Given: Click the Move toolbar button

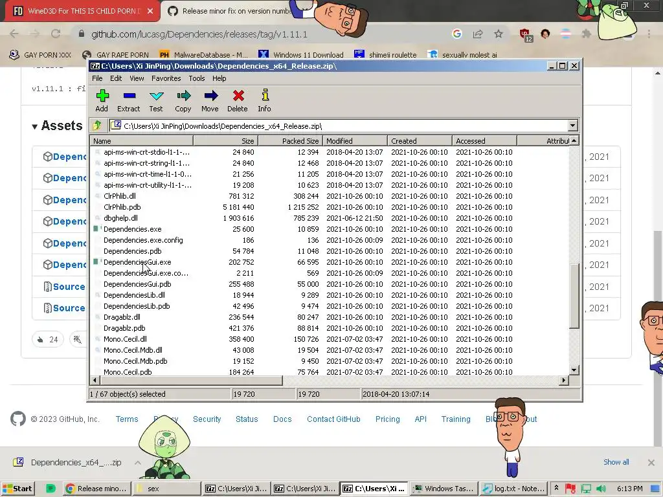Looking at the screenshot, I should click(x=210, y=100).
